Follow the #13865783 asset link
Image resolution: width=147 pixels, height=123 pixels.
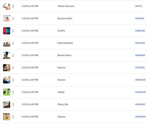point(141,92)
